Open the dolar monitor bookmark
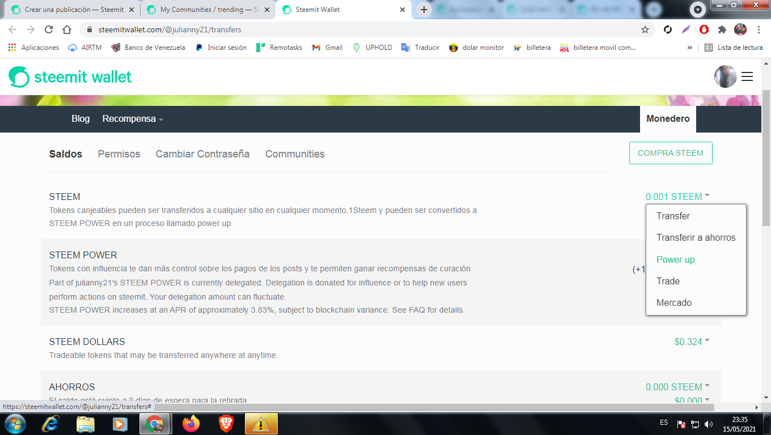The image size is (771, 435). [x=476, y=48]
